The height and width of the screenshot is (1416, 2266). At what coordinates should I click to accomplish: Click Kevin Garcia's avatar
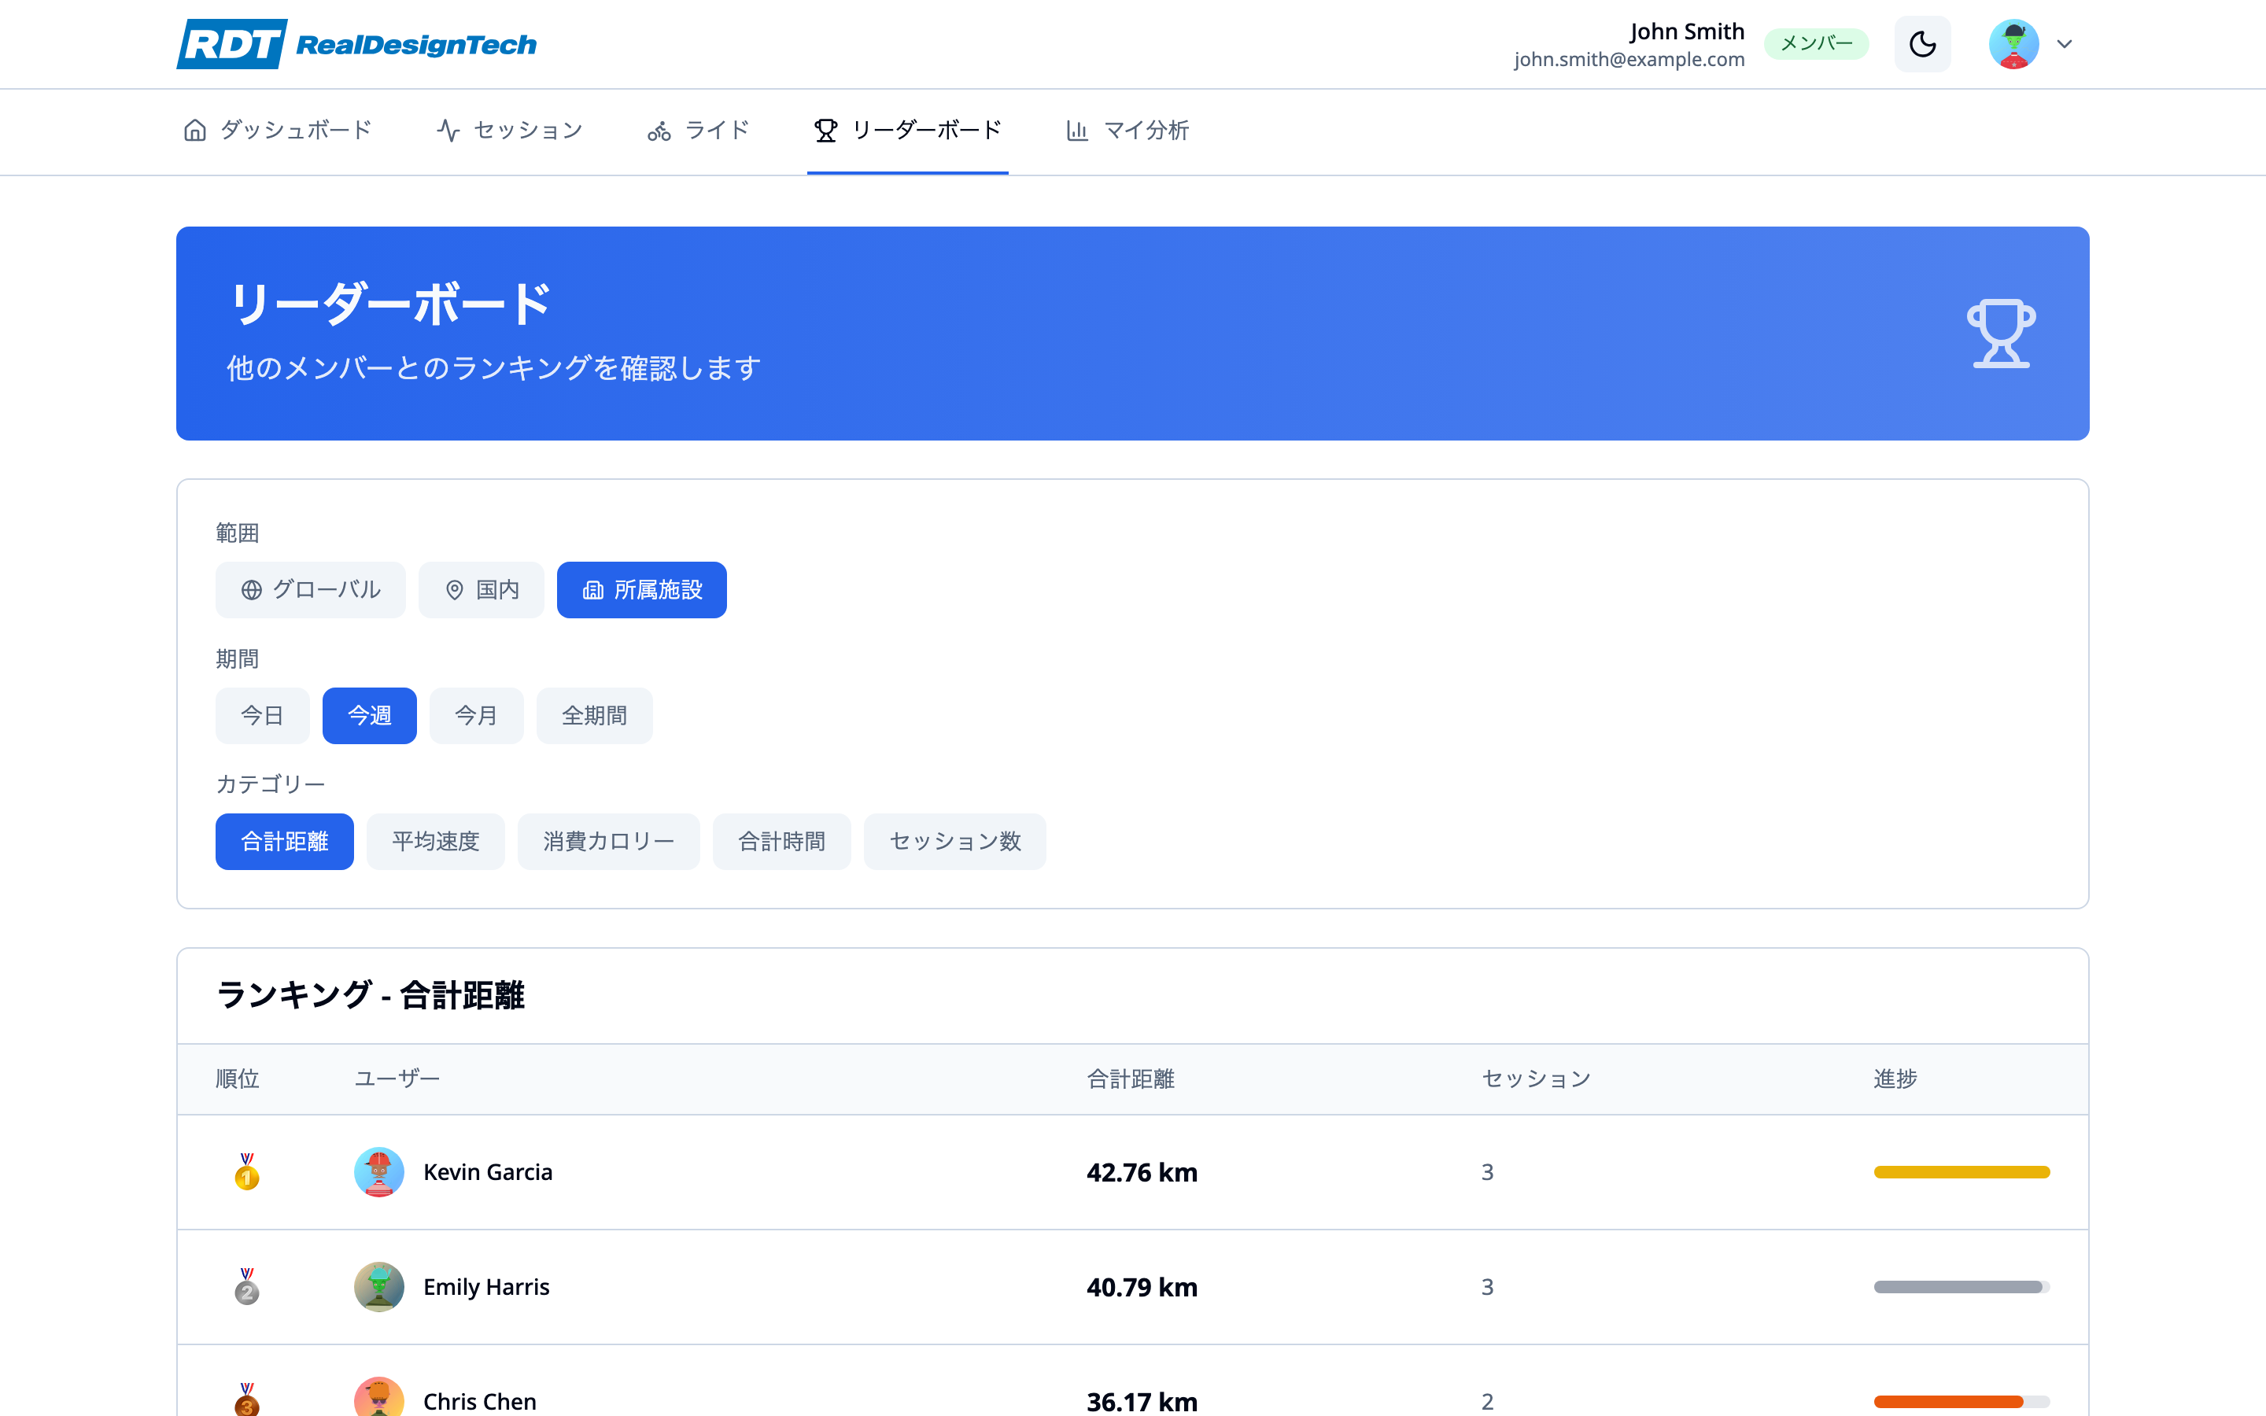point(379,1171)
